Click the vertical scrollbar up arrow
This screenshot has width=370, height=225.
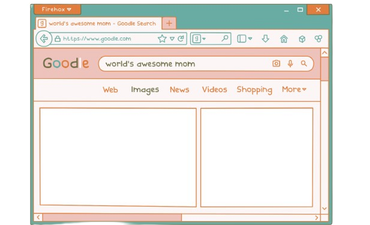coord(325,52)
